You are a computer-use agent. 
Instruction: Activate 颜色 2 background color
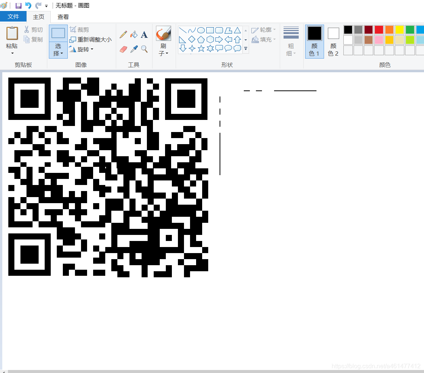[333, 41]
